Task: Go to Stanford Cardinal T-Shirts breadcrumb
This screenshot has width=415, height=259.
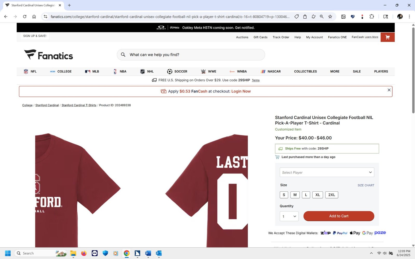Action: pyautogui.click(x=79, y=105)
